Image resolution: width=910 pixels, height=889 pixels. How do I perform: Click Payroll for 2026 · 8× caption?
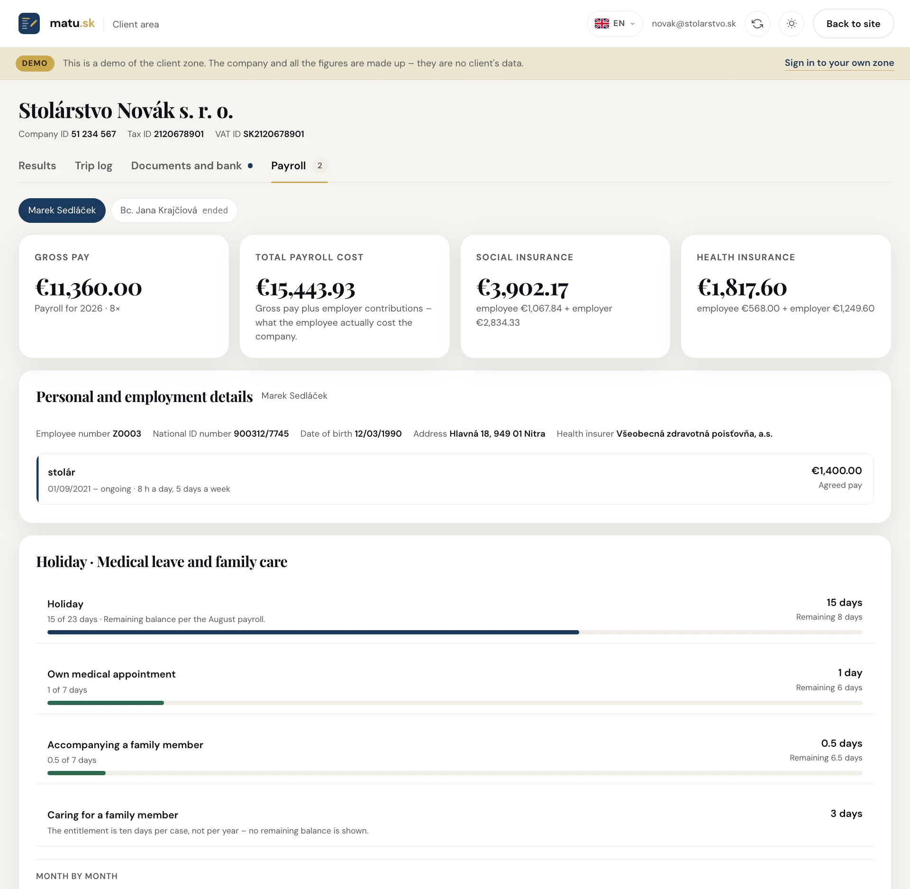click(x=77, y=309)
